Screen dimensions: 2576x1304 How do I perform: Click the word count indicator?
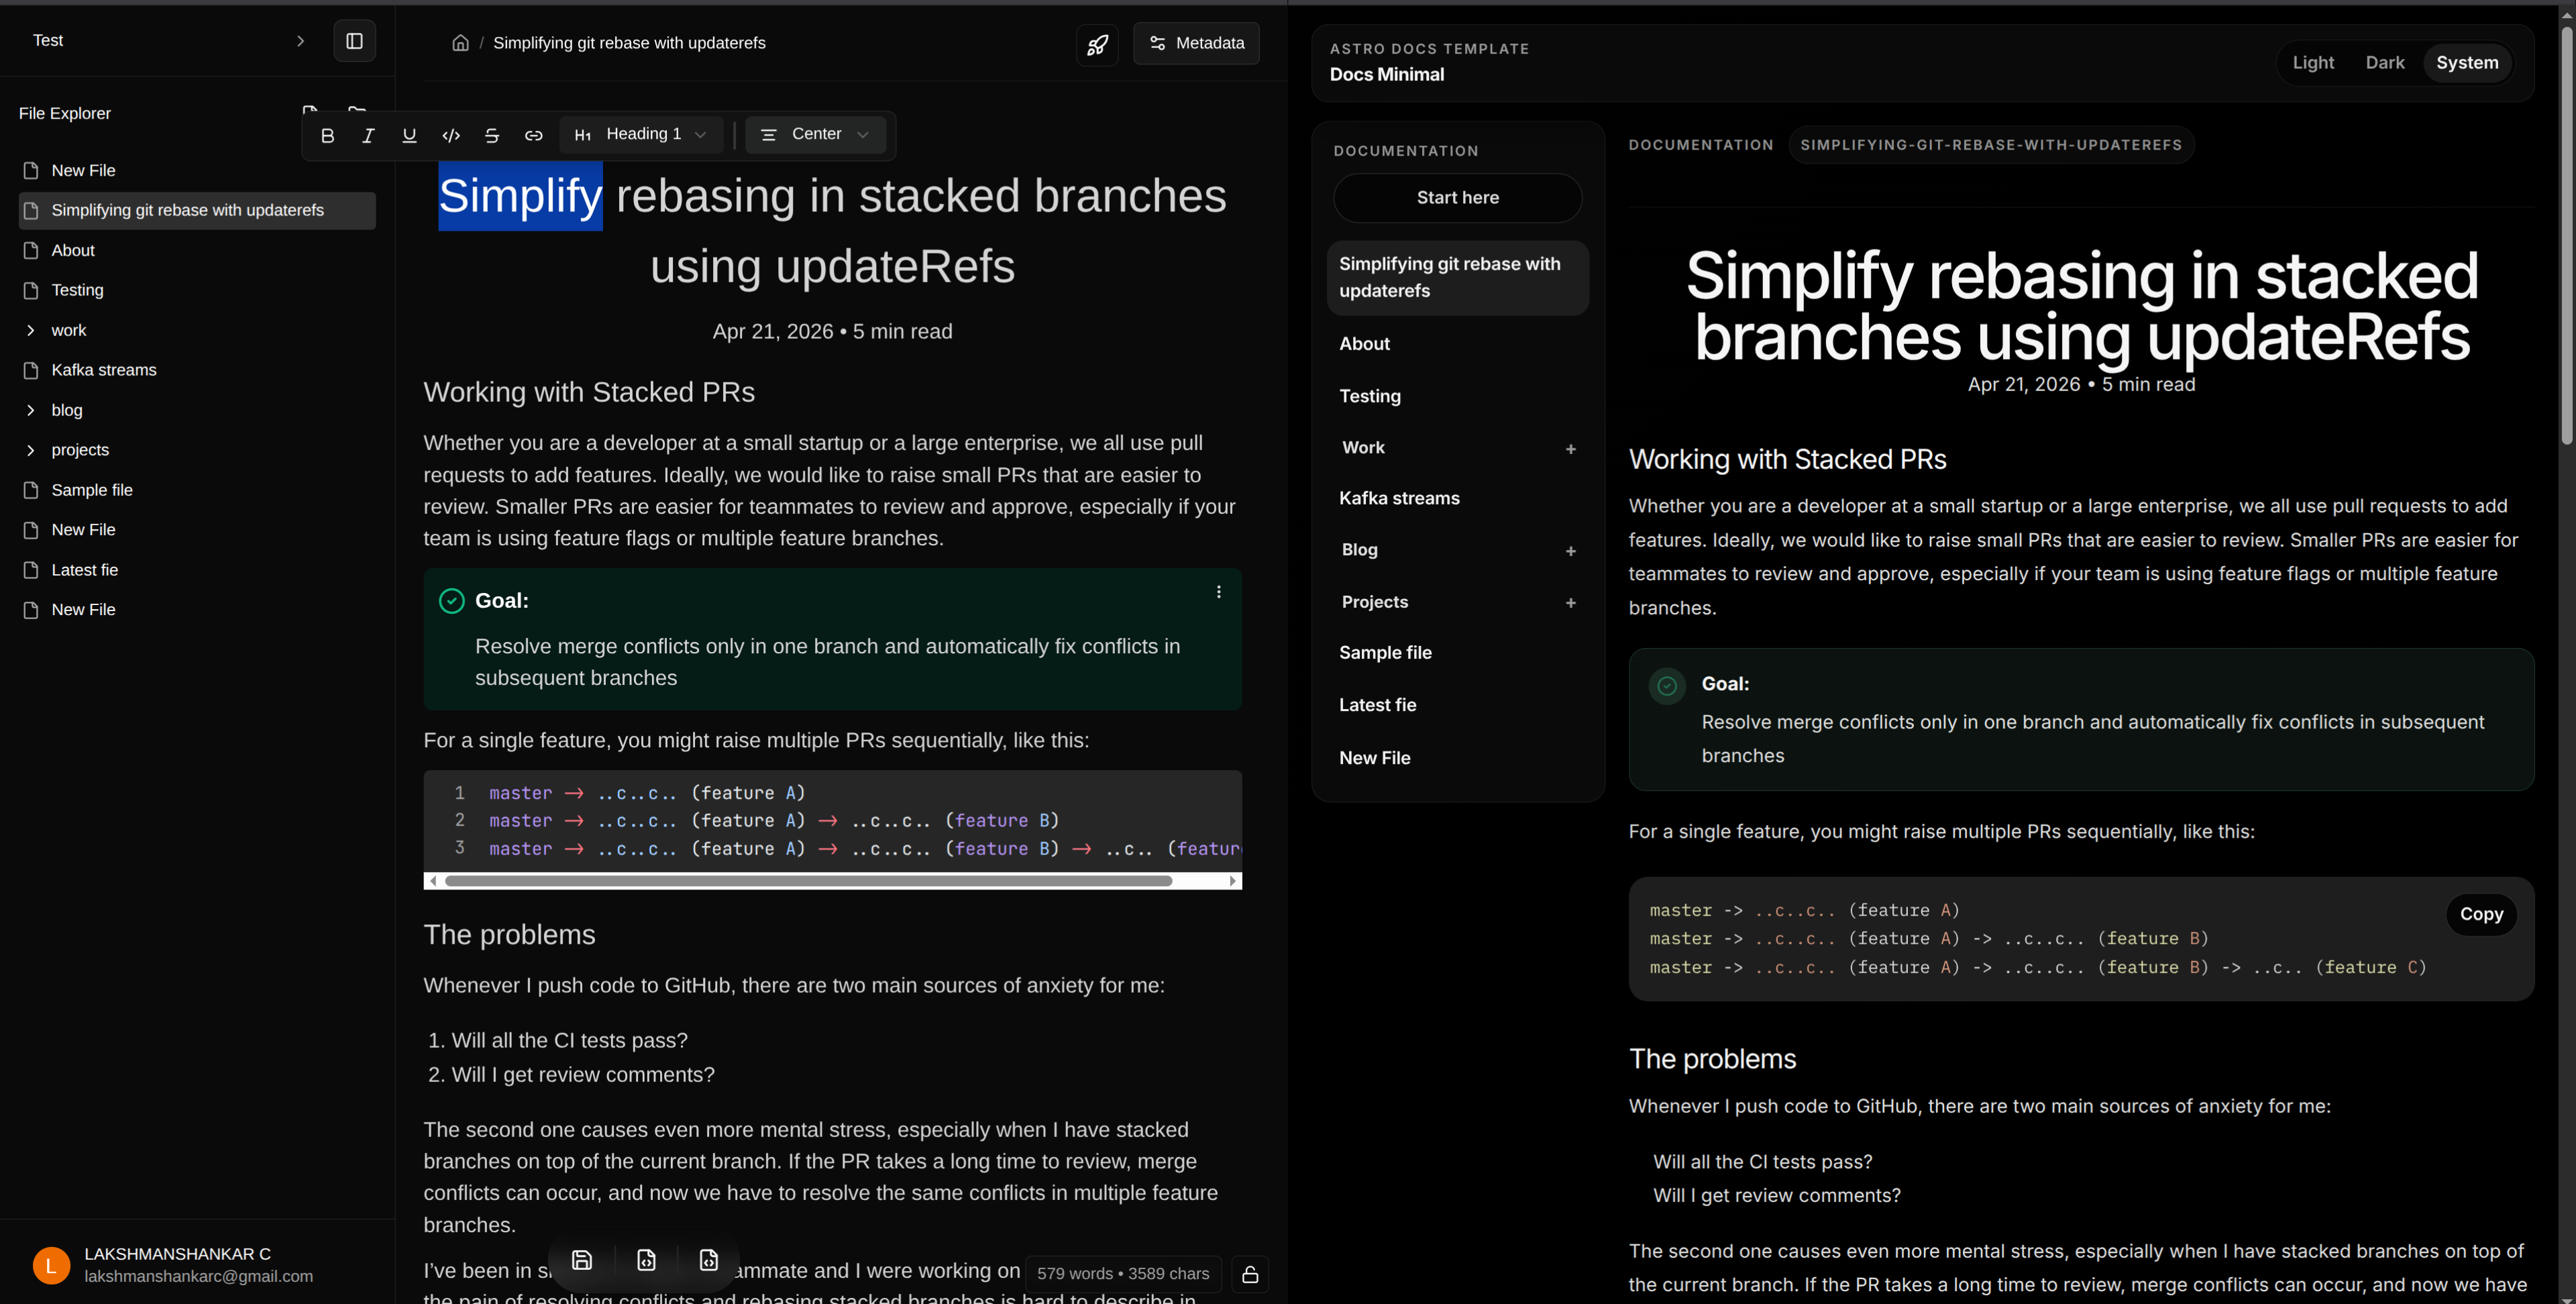click(x=1123, y=1273)
